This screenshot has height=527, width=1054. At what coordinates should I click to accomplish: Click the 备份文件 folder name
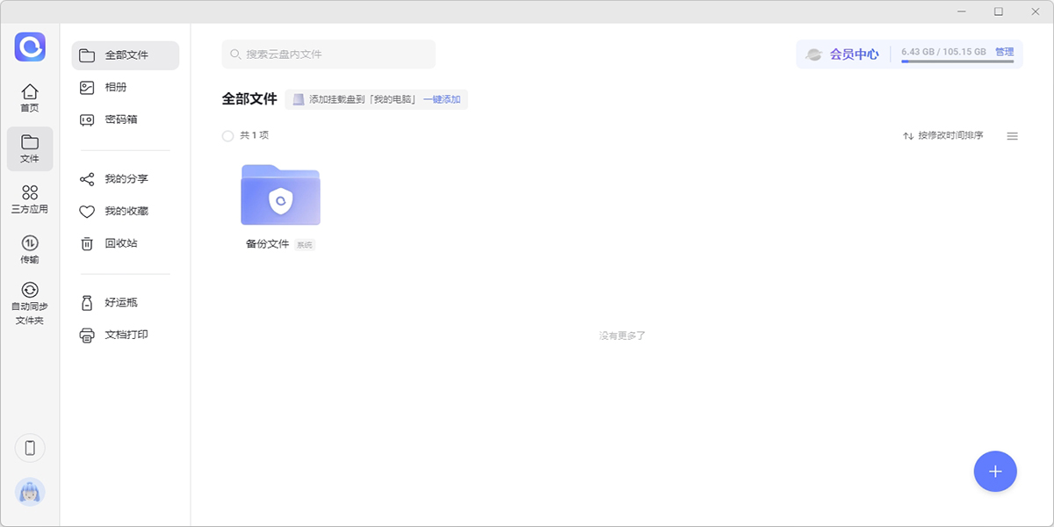267,244
